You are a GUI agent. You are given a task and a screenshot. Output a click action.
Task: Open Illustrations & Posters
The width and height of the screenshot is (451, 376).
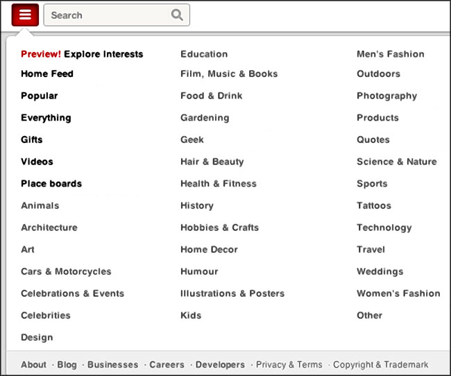pos(232,293)
